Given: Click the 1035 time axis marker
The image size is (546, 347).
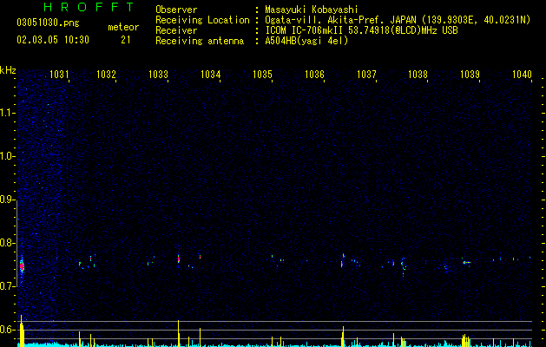Looking at the screenshot, I should (262, 74).
